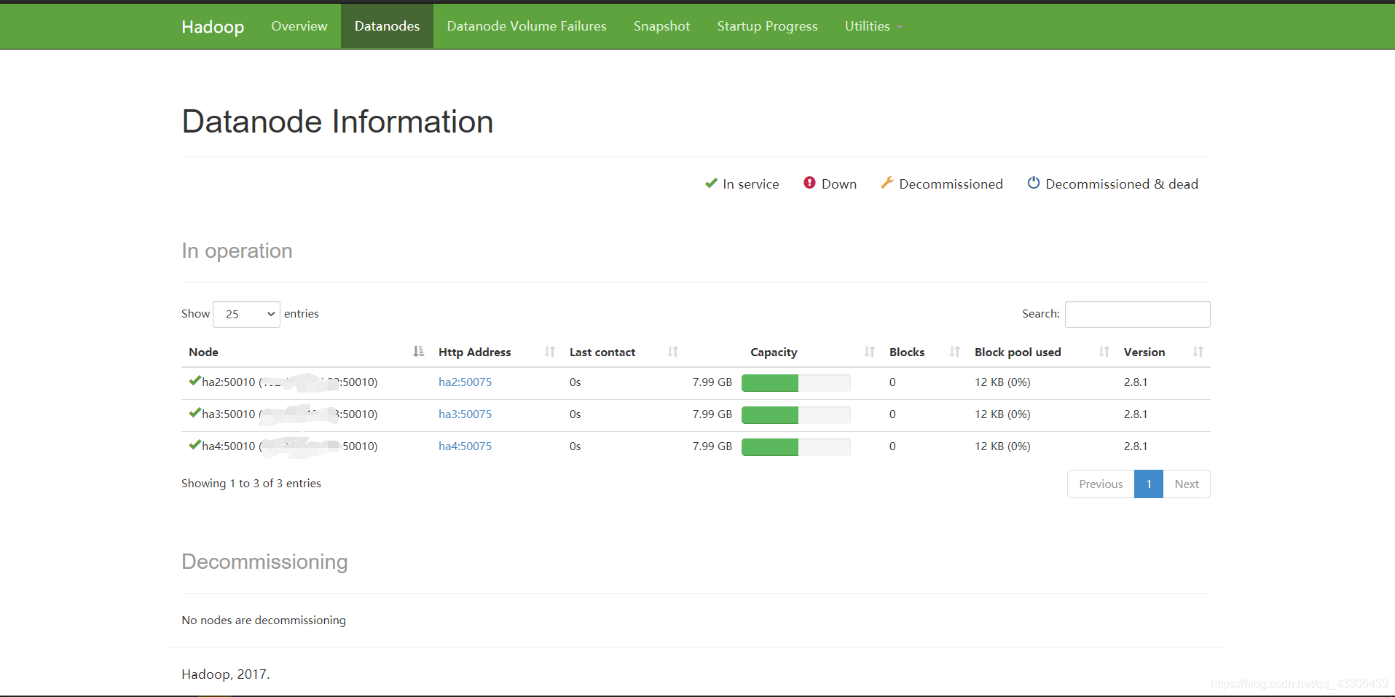This screenshot has height=697, width=1395.
Task: Expand the Utilities dropdown menu
Action: 873,26
